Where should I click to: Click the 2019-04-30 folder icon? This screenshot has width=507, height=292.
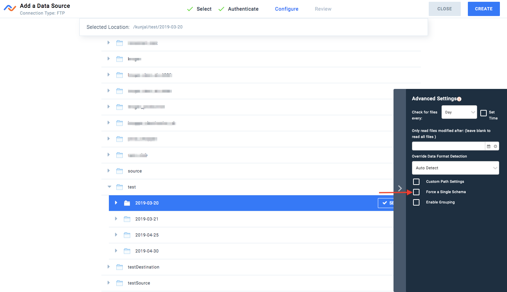127,251
